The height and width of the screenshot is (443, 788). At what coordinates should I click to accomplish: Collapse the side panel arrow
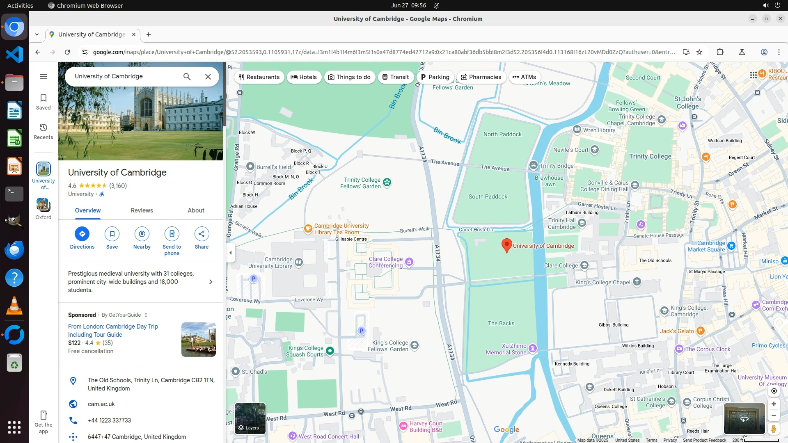(231, 253)
